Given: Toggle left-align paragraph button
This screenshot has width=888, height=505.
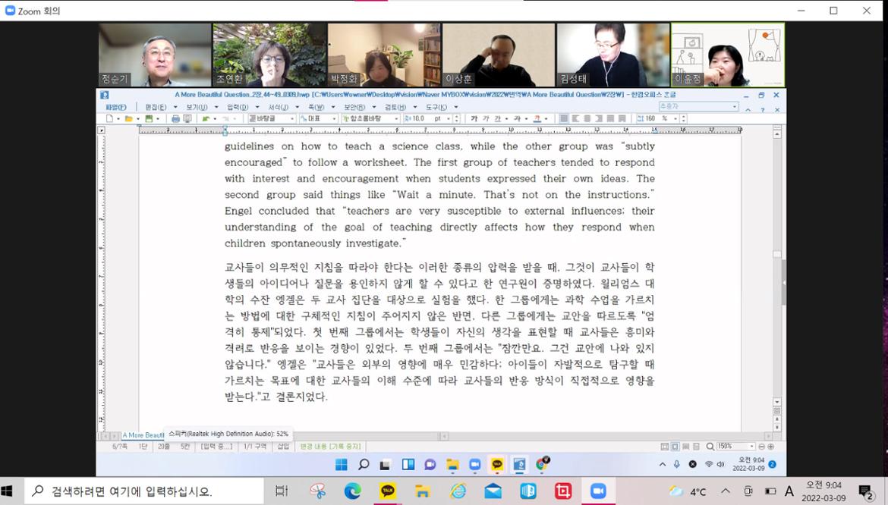Looking at the screenshot, I should (x=575, y=119).
